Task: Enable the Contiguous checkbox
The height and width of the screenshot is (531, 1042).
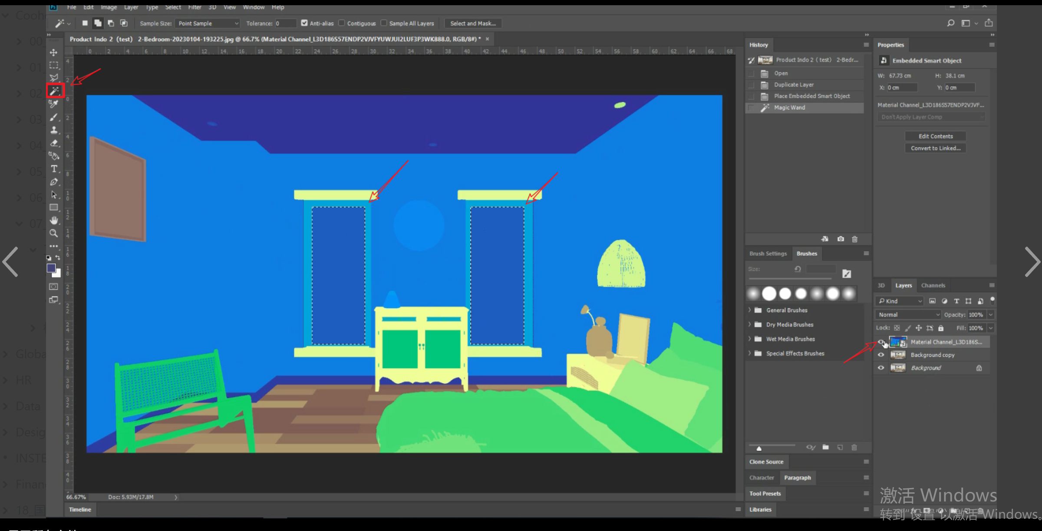Action: [342, 23]
